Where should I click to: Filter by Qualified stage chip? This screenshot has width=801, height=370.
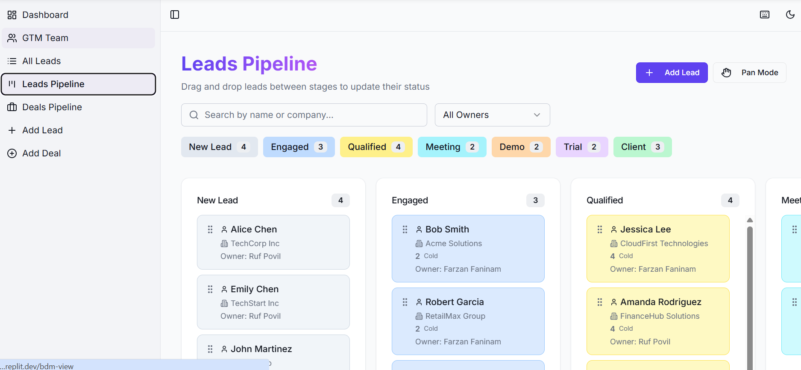pos(376,147)
